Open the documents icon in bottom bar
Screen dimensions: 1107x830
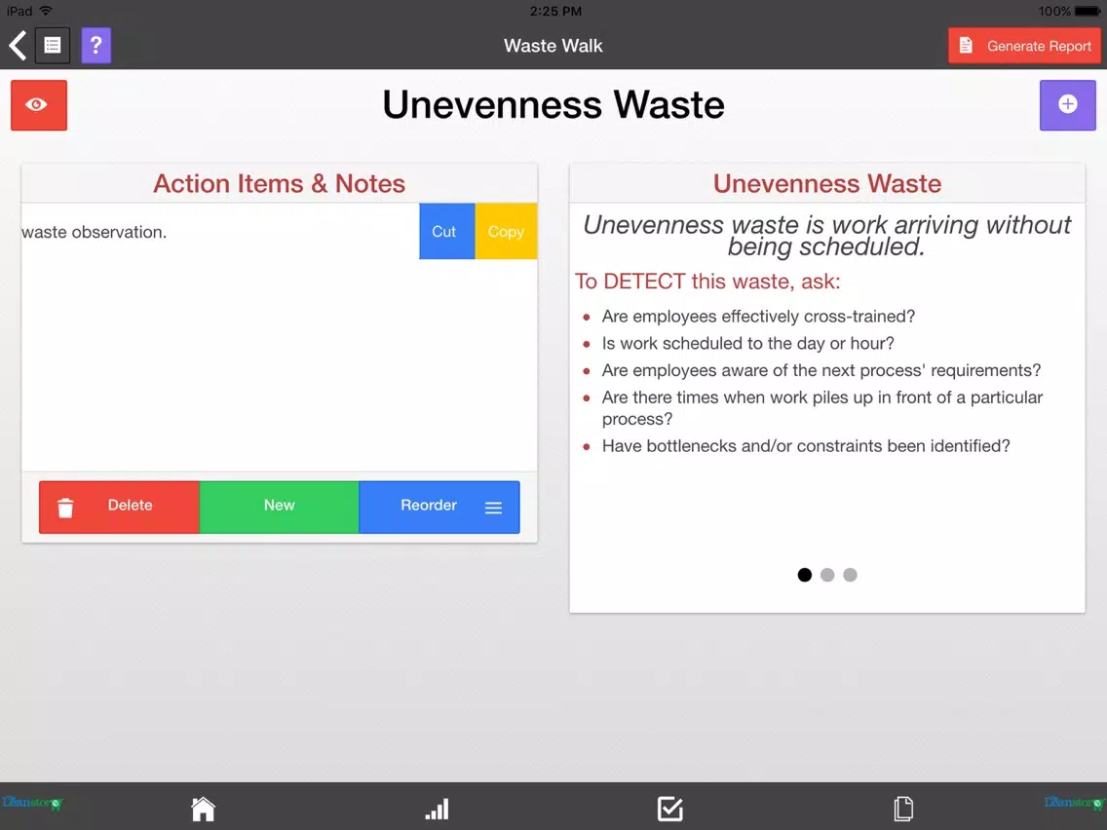903,809
